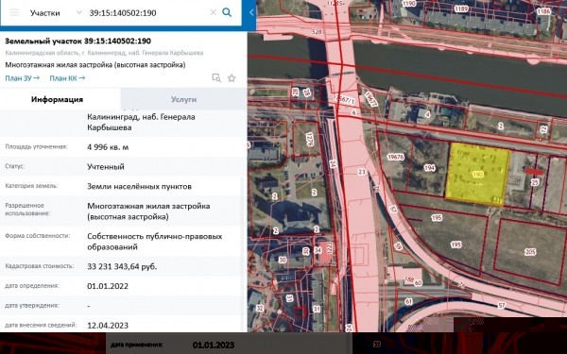Select parcel 194 on the map
Image resolution: width=567 pixels, height=354 pixels.
(429, 168)
